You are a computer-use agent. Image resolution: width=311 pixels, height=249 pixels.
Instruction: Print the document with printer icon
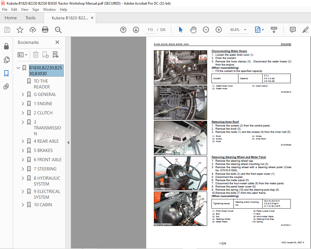tap(45, 30)
